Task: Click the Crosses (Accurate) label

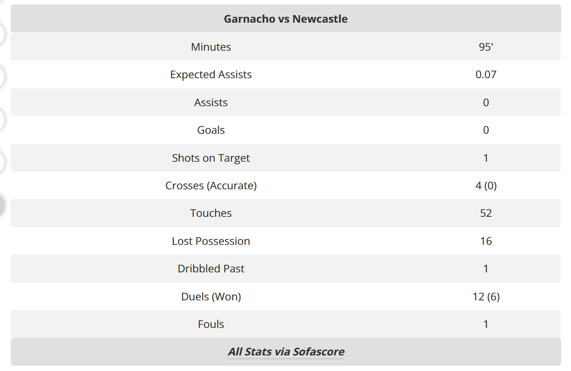Action: coord(211,186)
